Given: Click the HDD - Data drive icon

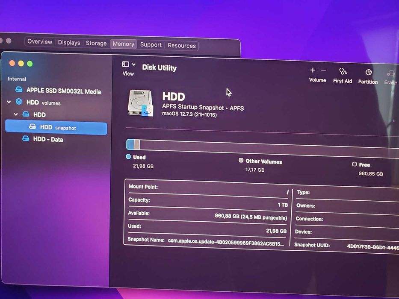Looking at the screenshot, I should [26, 138].
